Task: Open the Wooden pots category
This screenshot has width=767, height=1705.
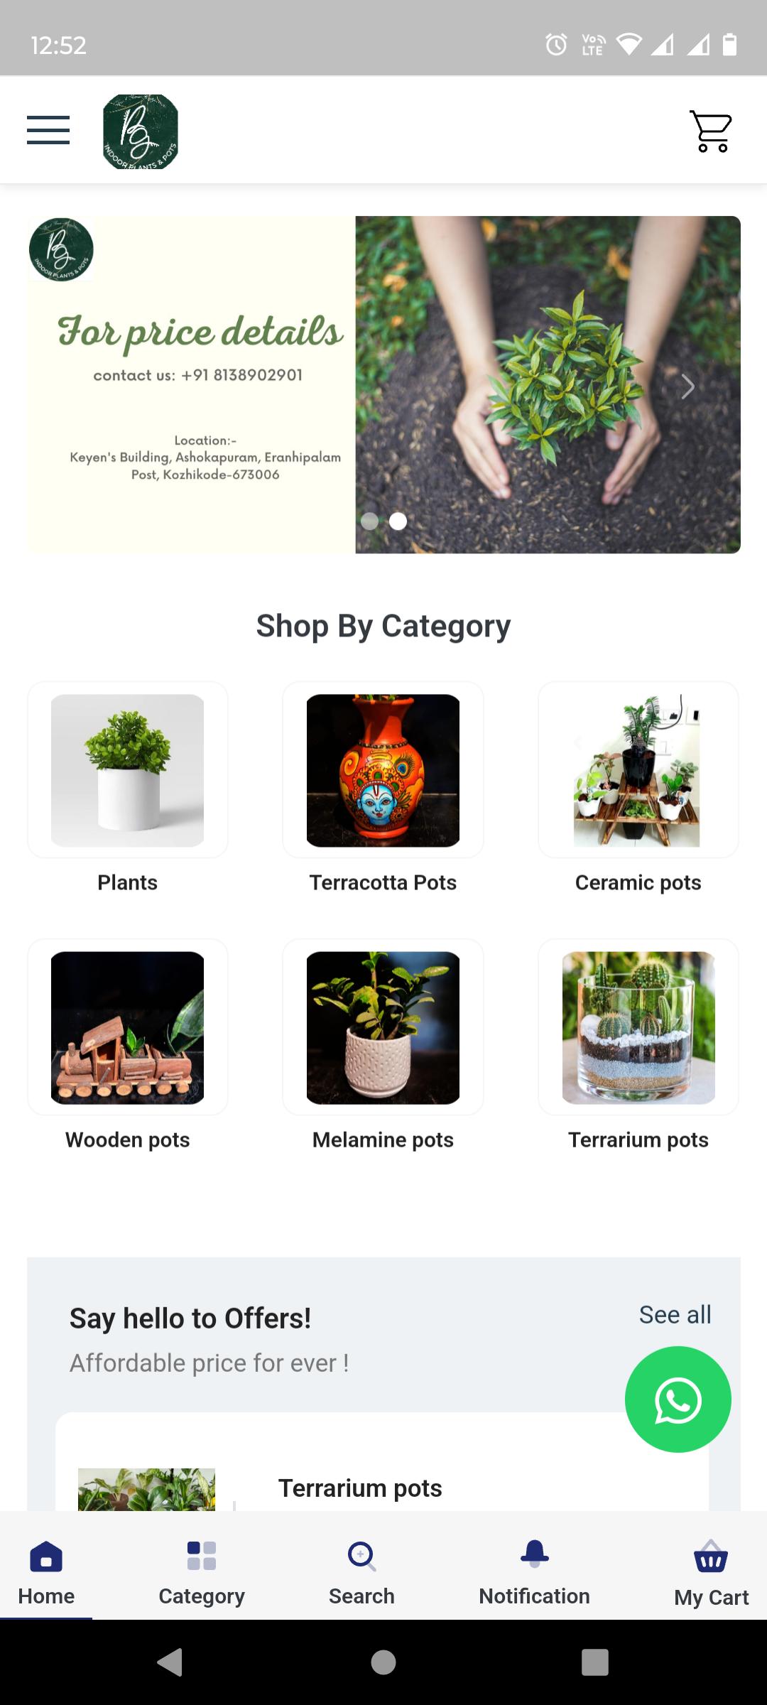Action: coord(128,1046)
